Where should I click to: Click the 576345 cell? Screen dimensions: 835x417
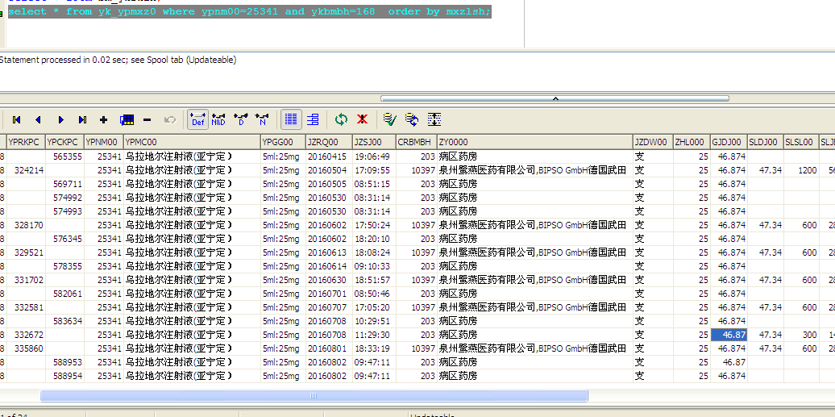click(65, 239)
